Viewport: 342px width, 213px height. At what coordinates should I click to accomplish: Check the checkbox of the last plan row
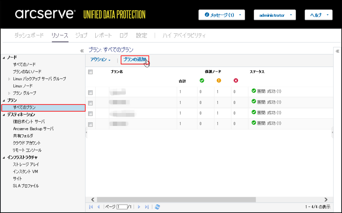[90, 124]
